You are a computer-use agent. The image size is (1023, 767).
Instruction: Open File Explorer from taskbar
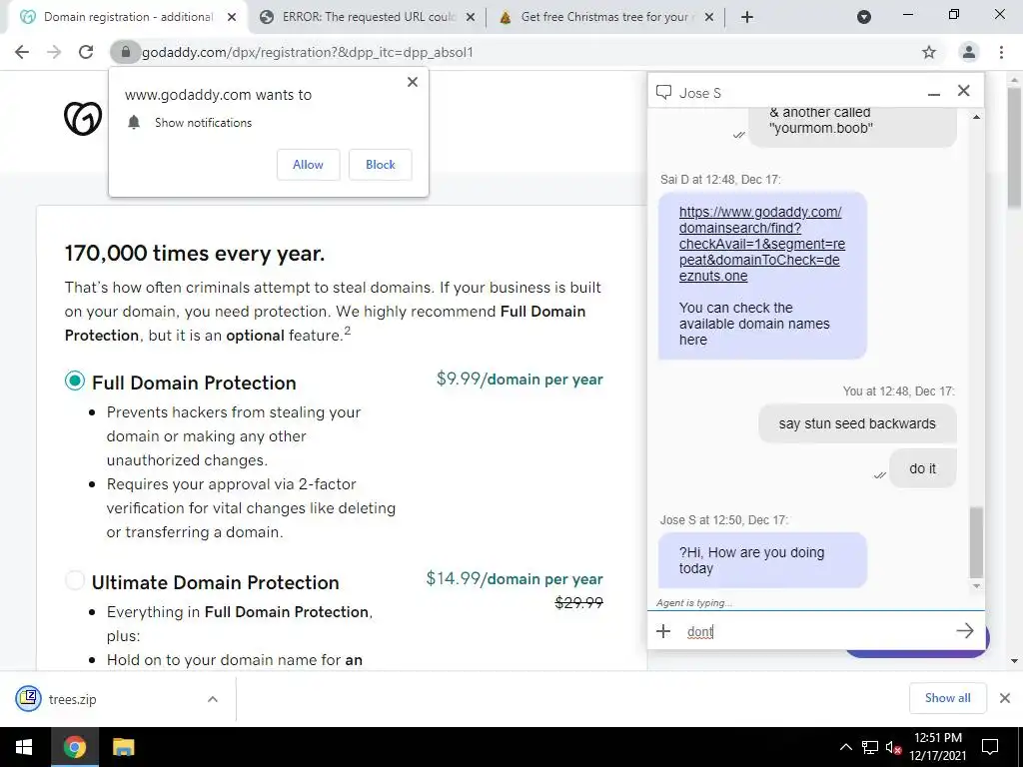(x=123, y=747)
